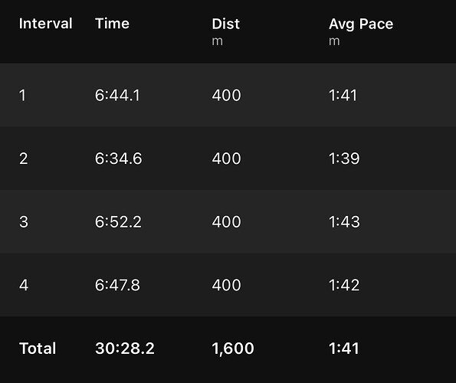This screenshot has width=456, height=383.
Task: Select the Time column header
Action: [x=112, y=24]
